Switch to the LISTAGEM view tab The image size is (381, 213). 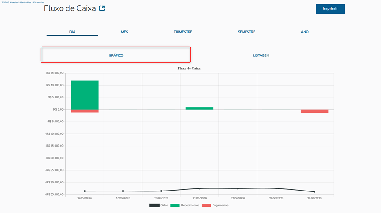pos(261,55)
